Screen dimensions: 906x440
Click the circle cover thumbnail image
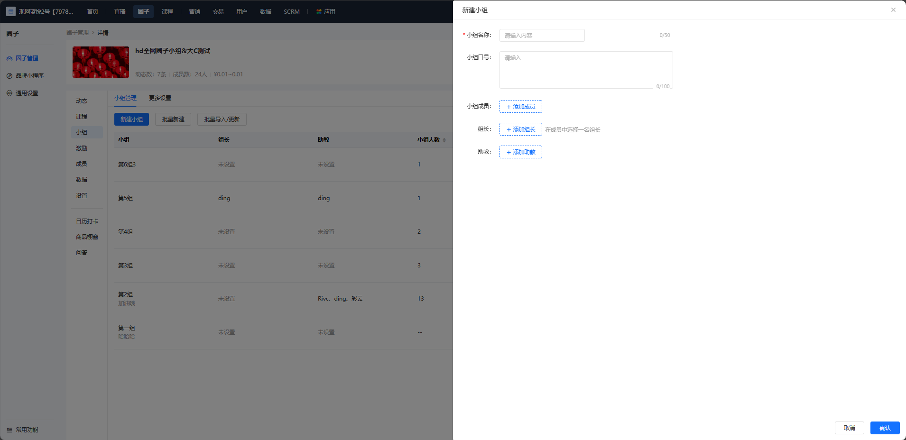(x=101, y=62)
